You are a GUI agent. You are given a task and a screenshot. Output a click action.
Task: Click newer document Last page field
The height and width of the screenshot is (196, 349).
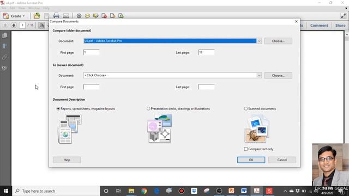click(206, 87)
